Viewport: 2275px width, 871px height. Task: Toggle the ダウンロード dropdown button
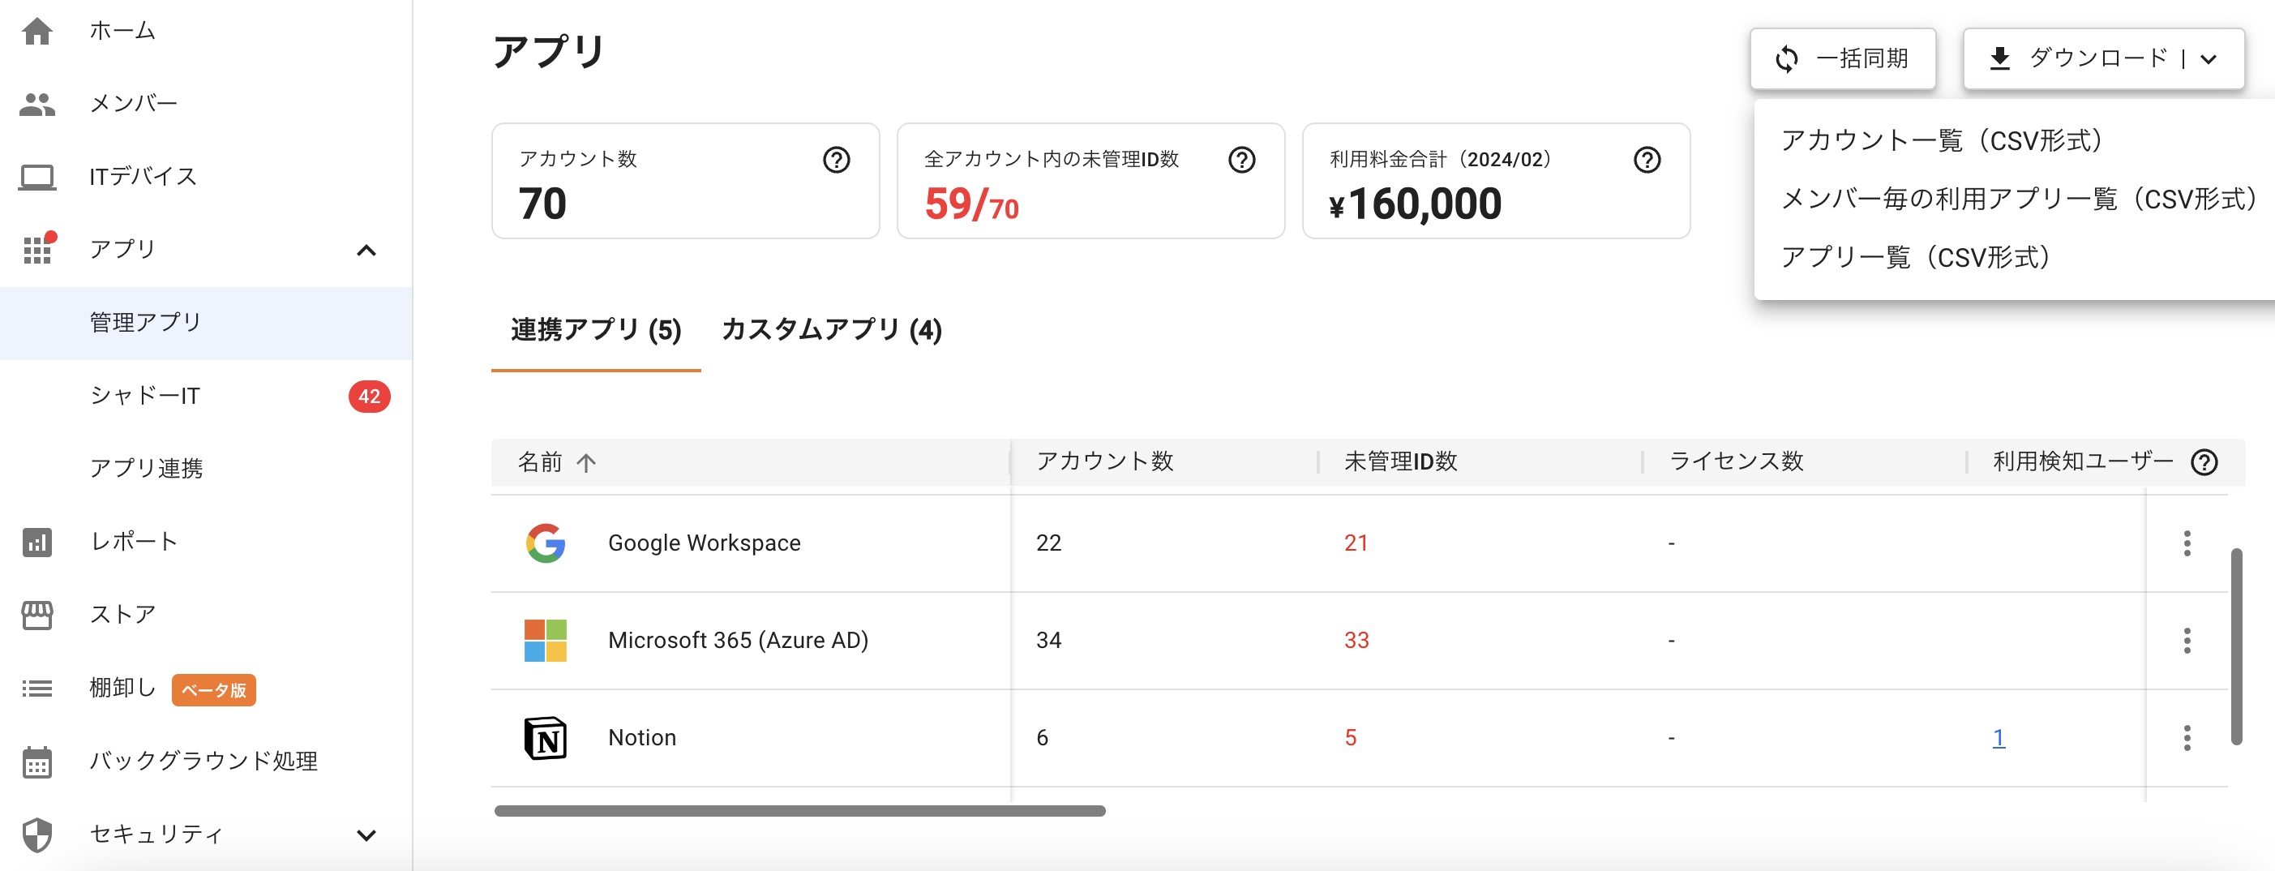2103,59
